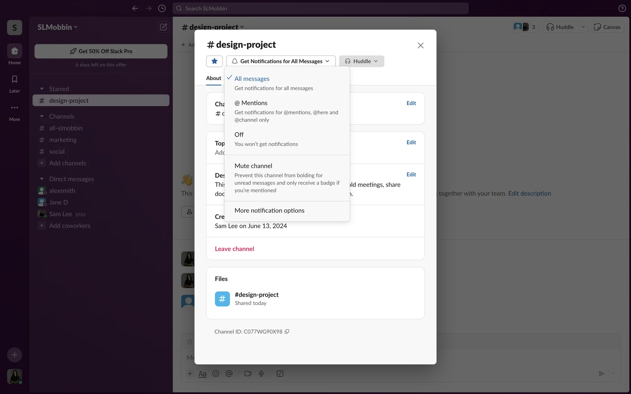The image size is (631, 394).
Task: Open More notification options
Action: (x=269, y=210)
